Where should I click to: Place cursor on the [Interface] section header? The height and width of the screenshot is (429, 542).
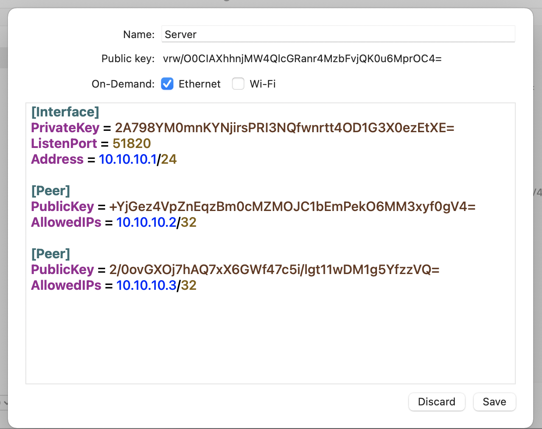[65, 112]
